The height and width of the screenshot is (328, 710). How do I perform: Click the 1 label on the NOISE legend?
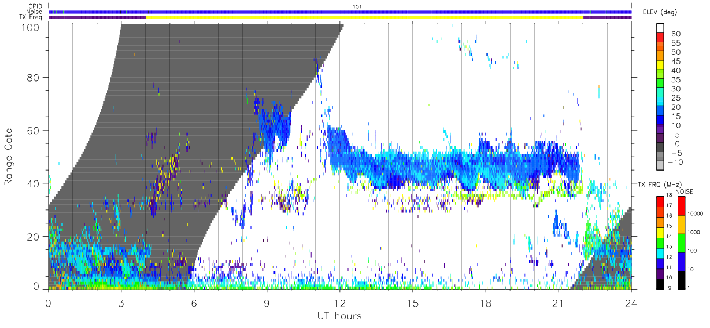689,288
